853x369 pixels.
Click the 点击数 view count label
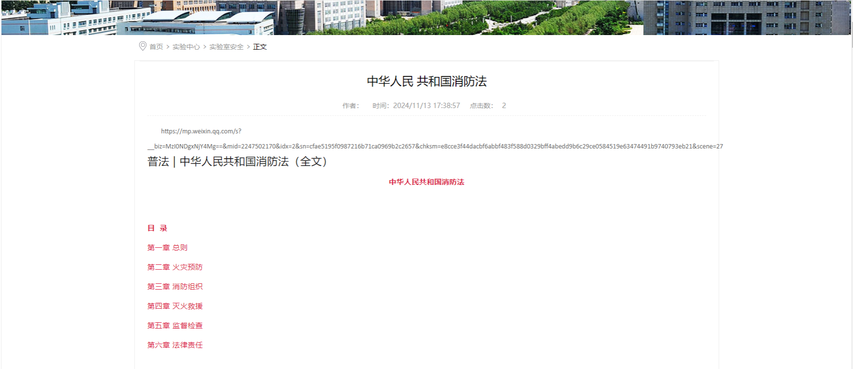coord(482,106)
